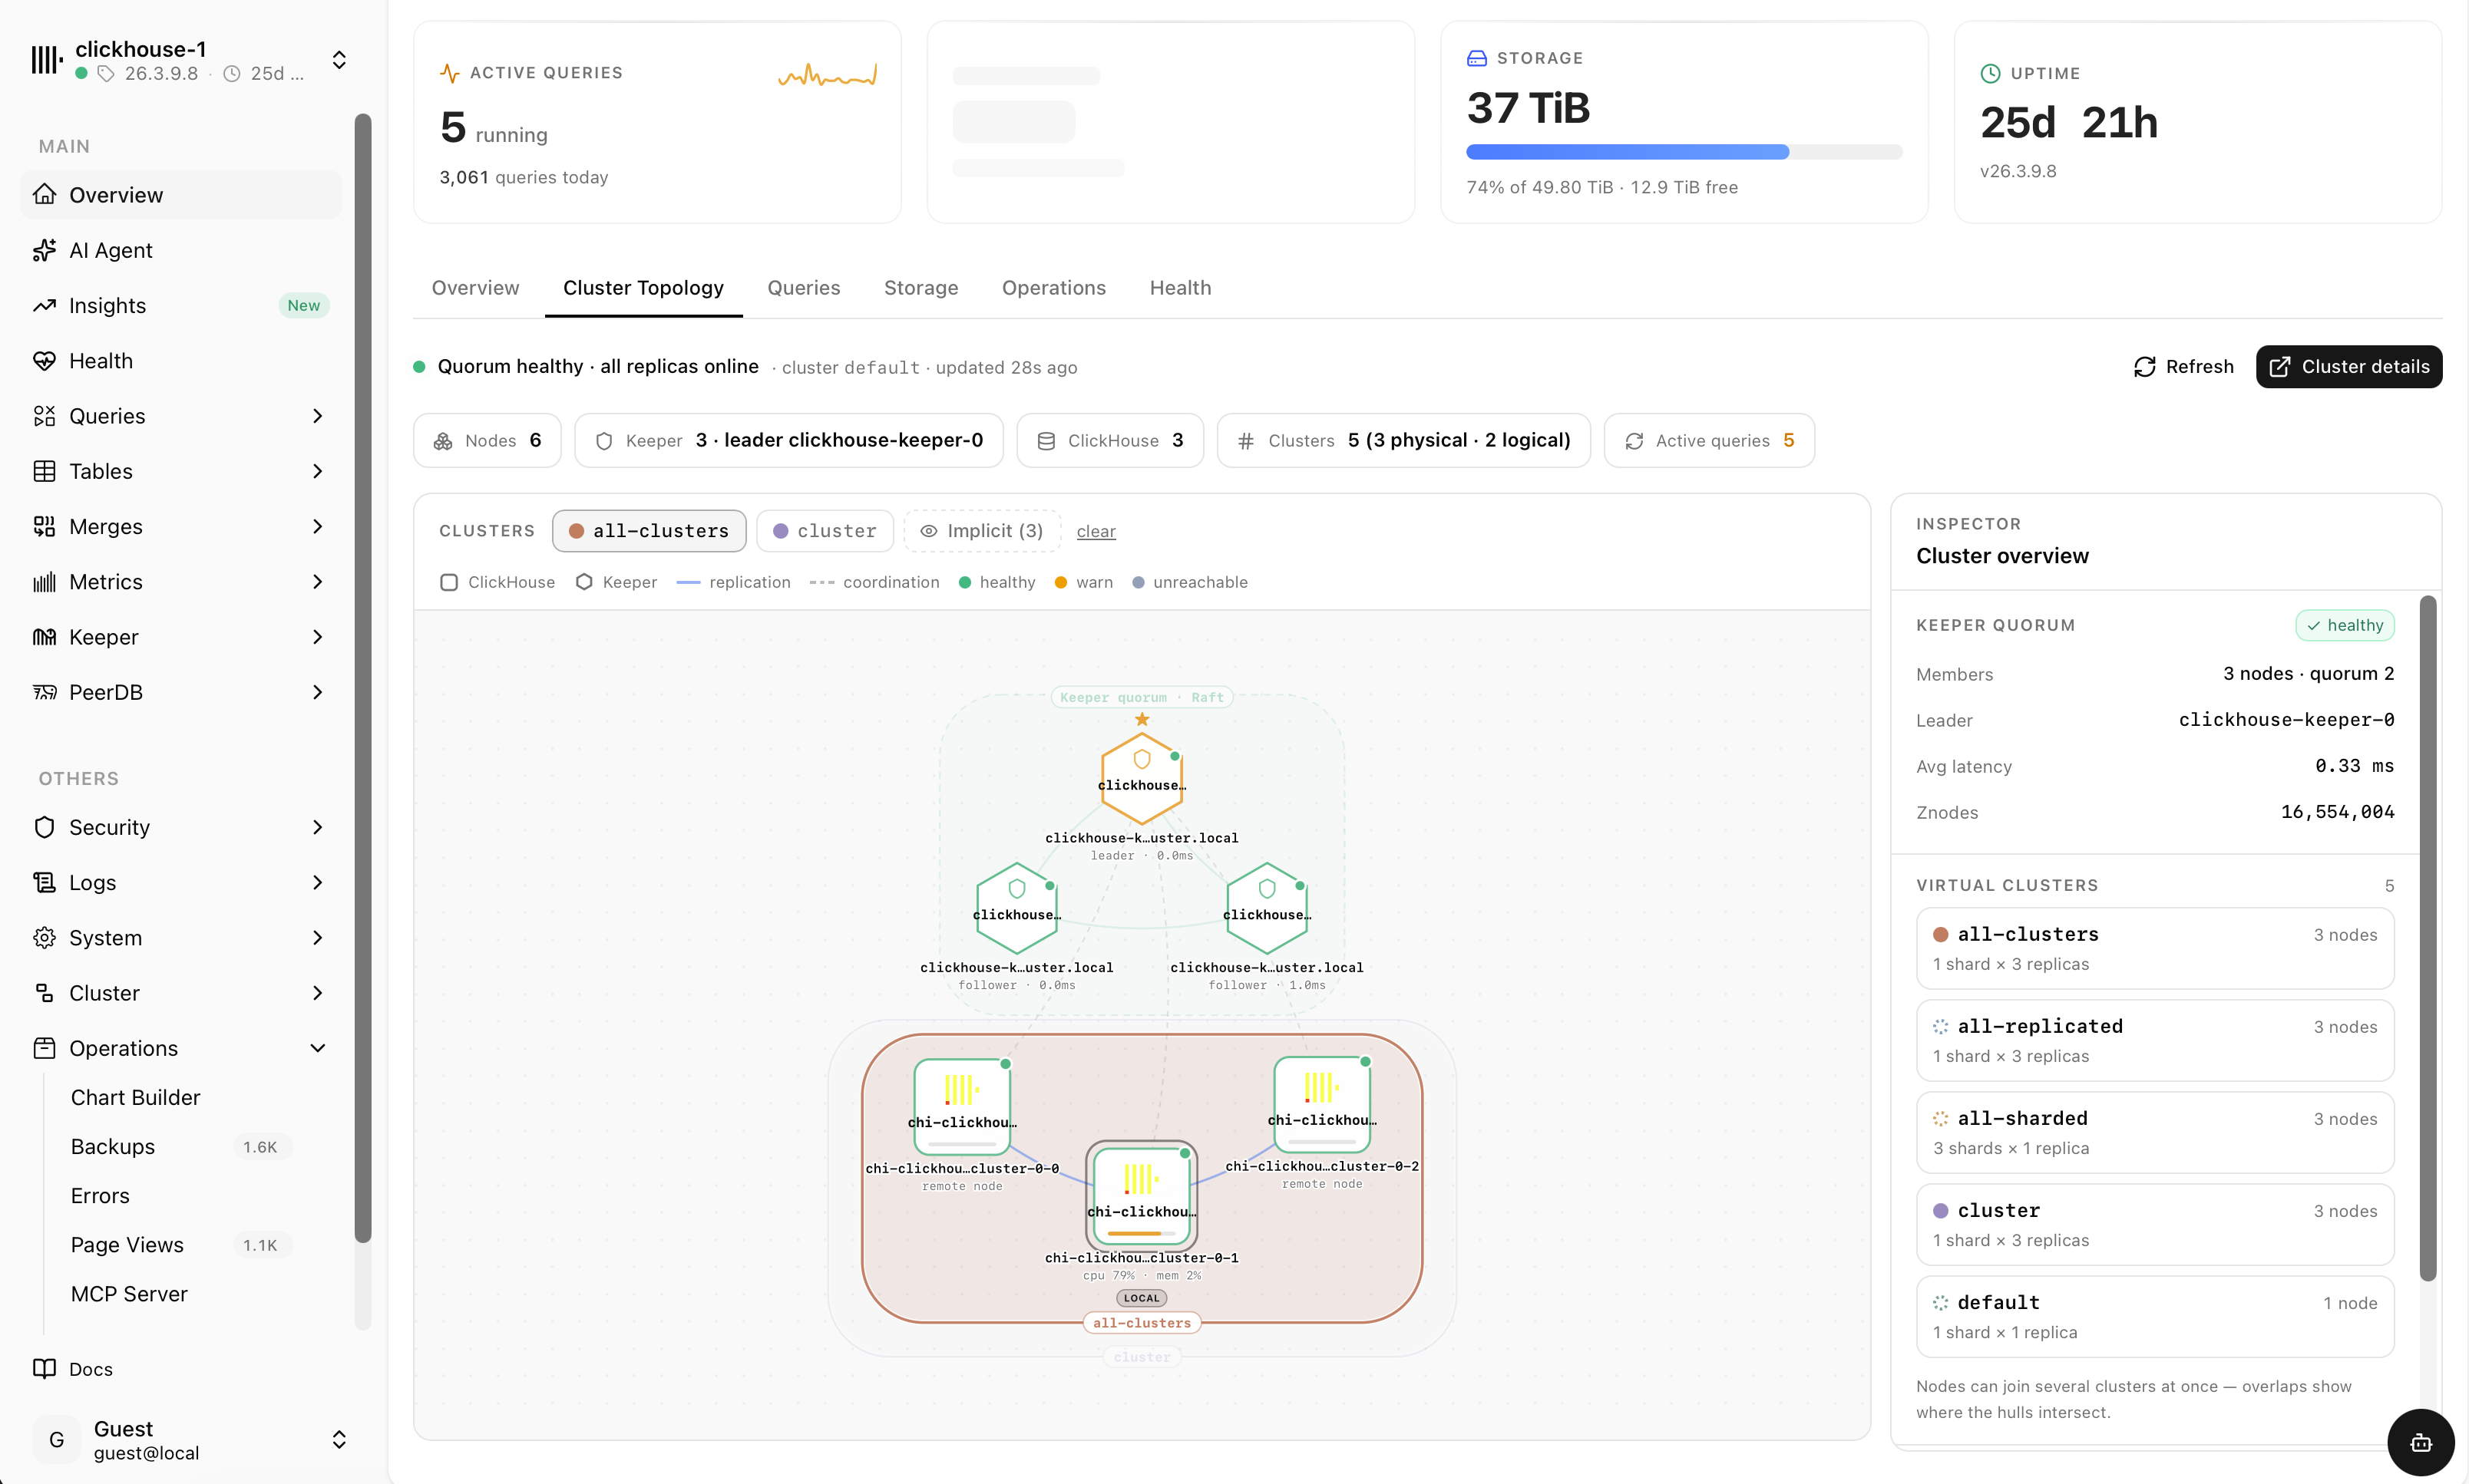The width and height of the screenshot is (2469, 1484).
Task: Collapse the Operations sidebar section
Action: coord(317,1048)
